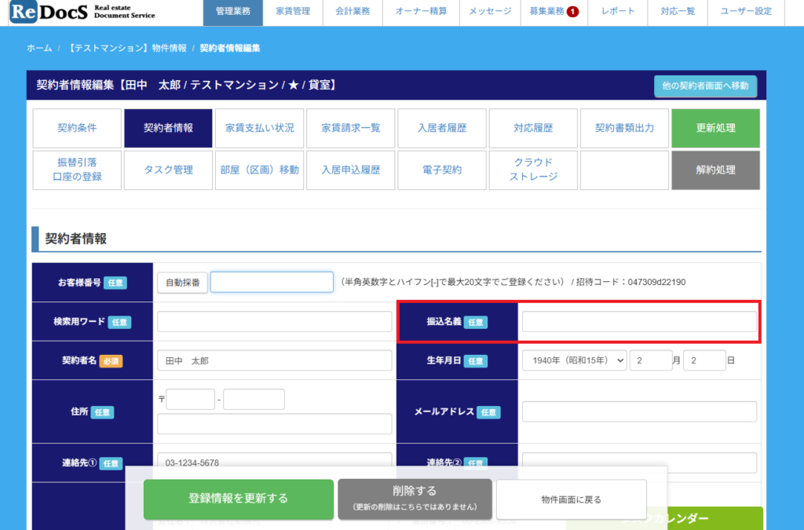Go to the レポート menu
Screen dimensions: 804x530
[x=618, y=12]
